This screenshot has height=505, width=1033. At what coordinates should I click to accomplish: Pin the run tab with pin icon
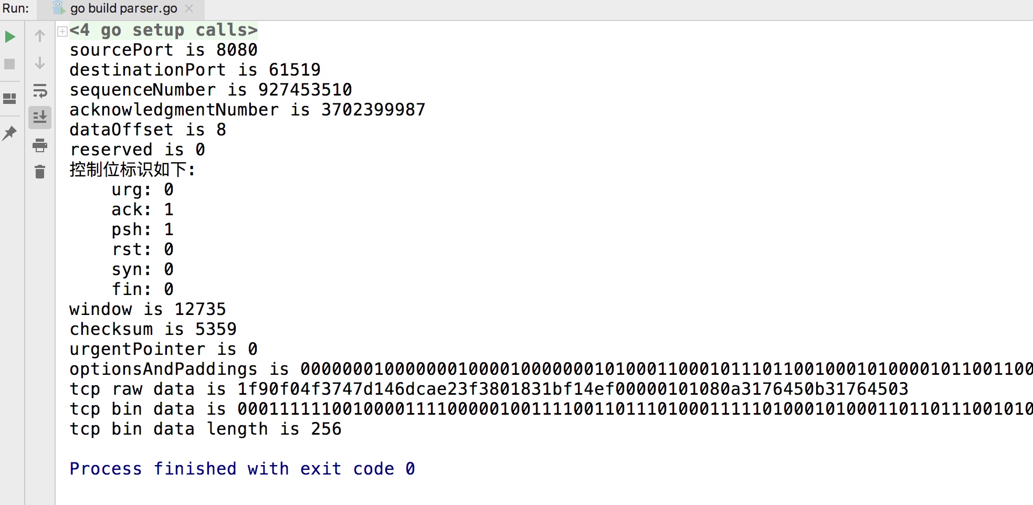pos(9,133)
